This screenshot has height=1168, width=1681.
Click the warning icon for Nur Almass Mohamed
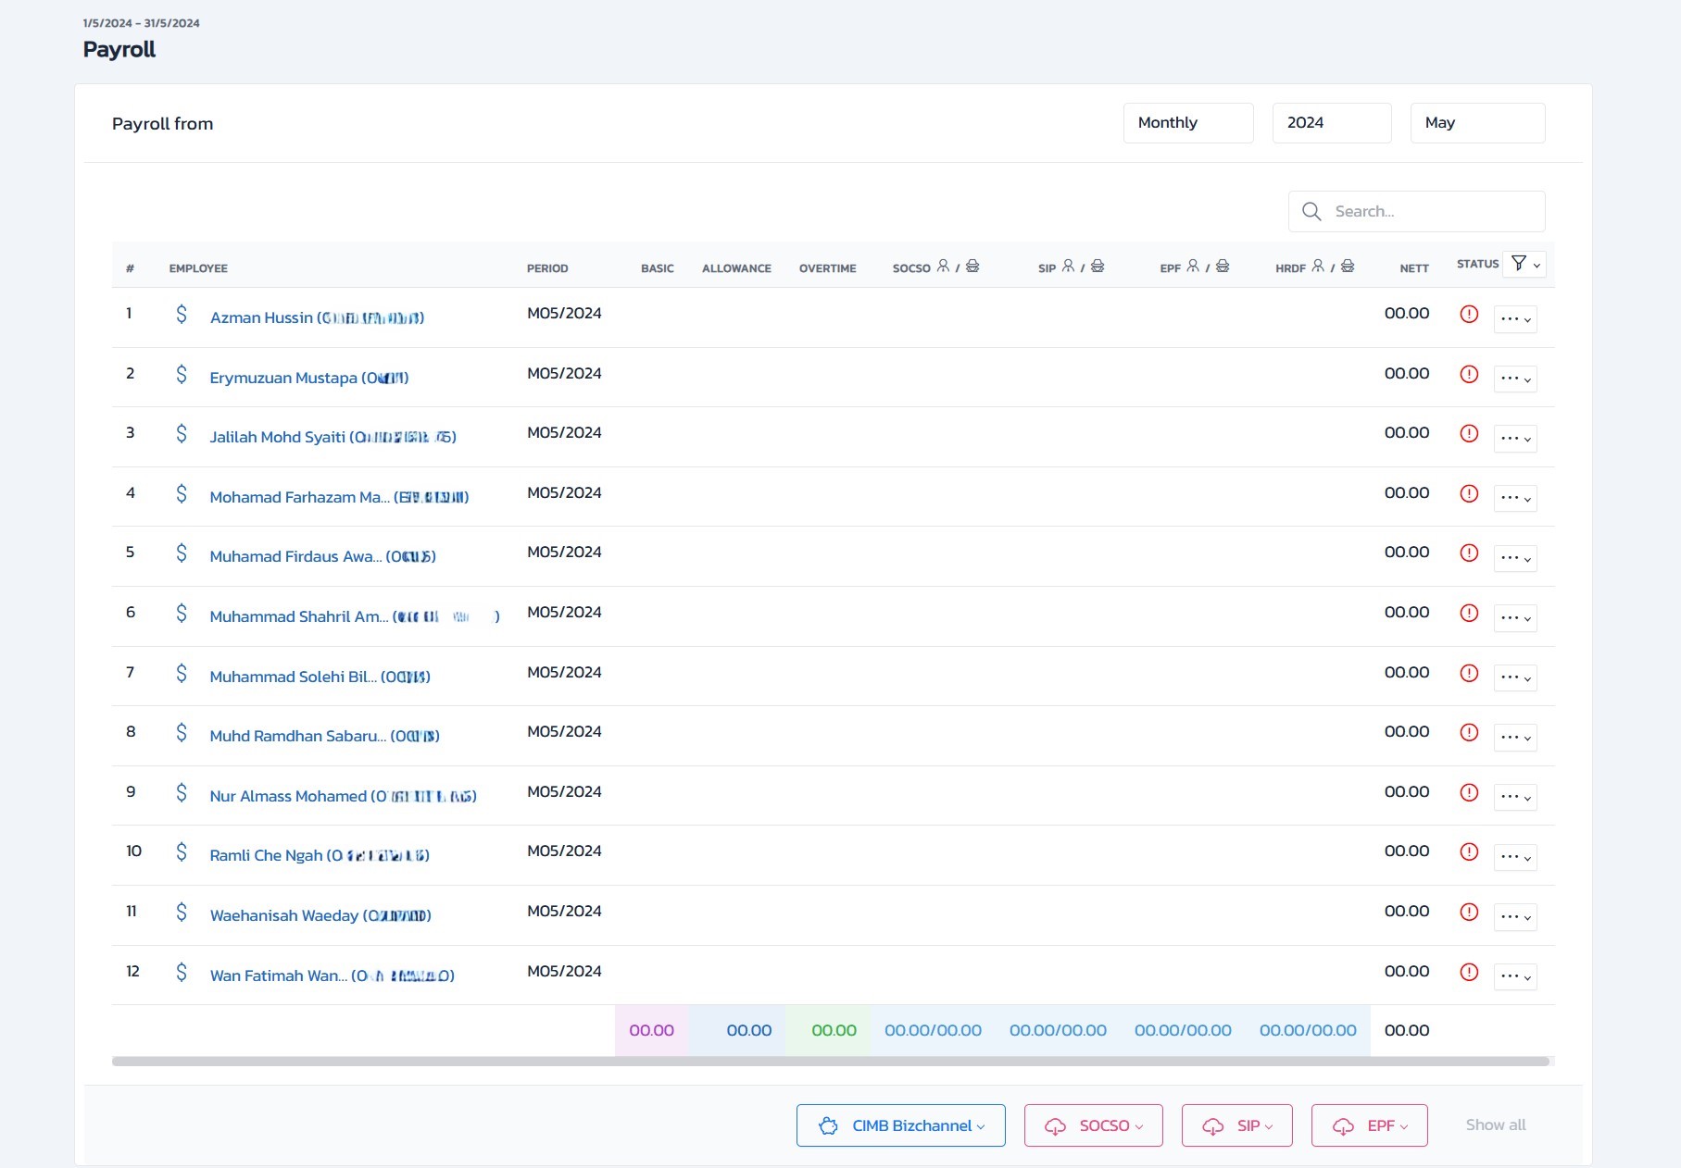click(x=1469, y=792)
